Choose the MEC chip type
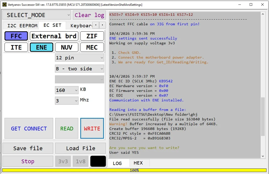The height and width of the screenshot is (174, 269). 92,47
